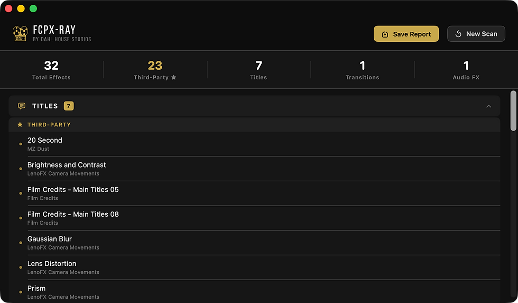Screen dimensions: 518x303
Task: Click the download icon in Save Report
Action: (385, 34)
